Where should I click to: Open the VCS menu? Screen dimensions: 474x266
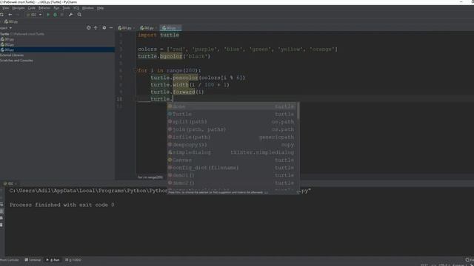pos(76,8)
